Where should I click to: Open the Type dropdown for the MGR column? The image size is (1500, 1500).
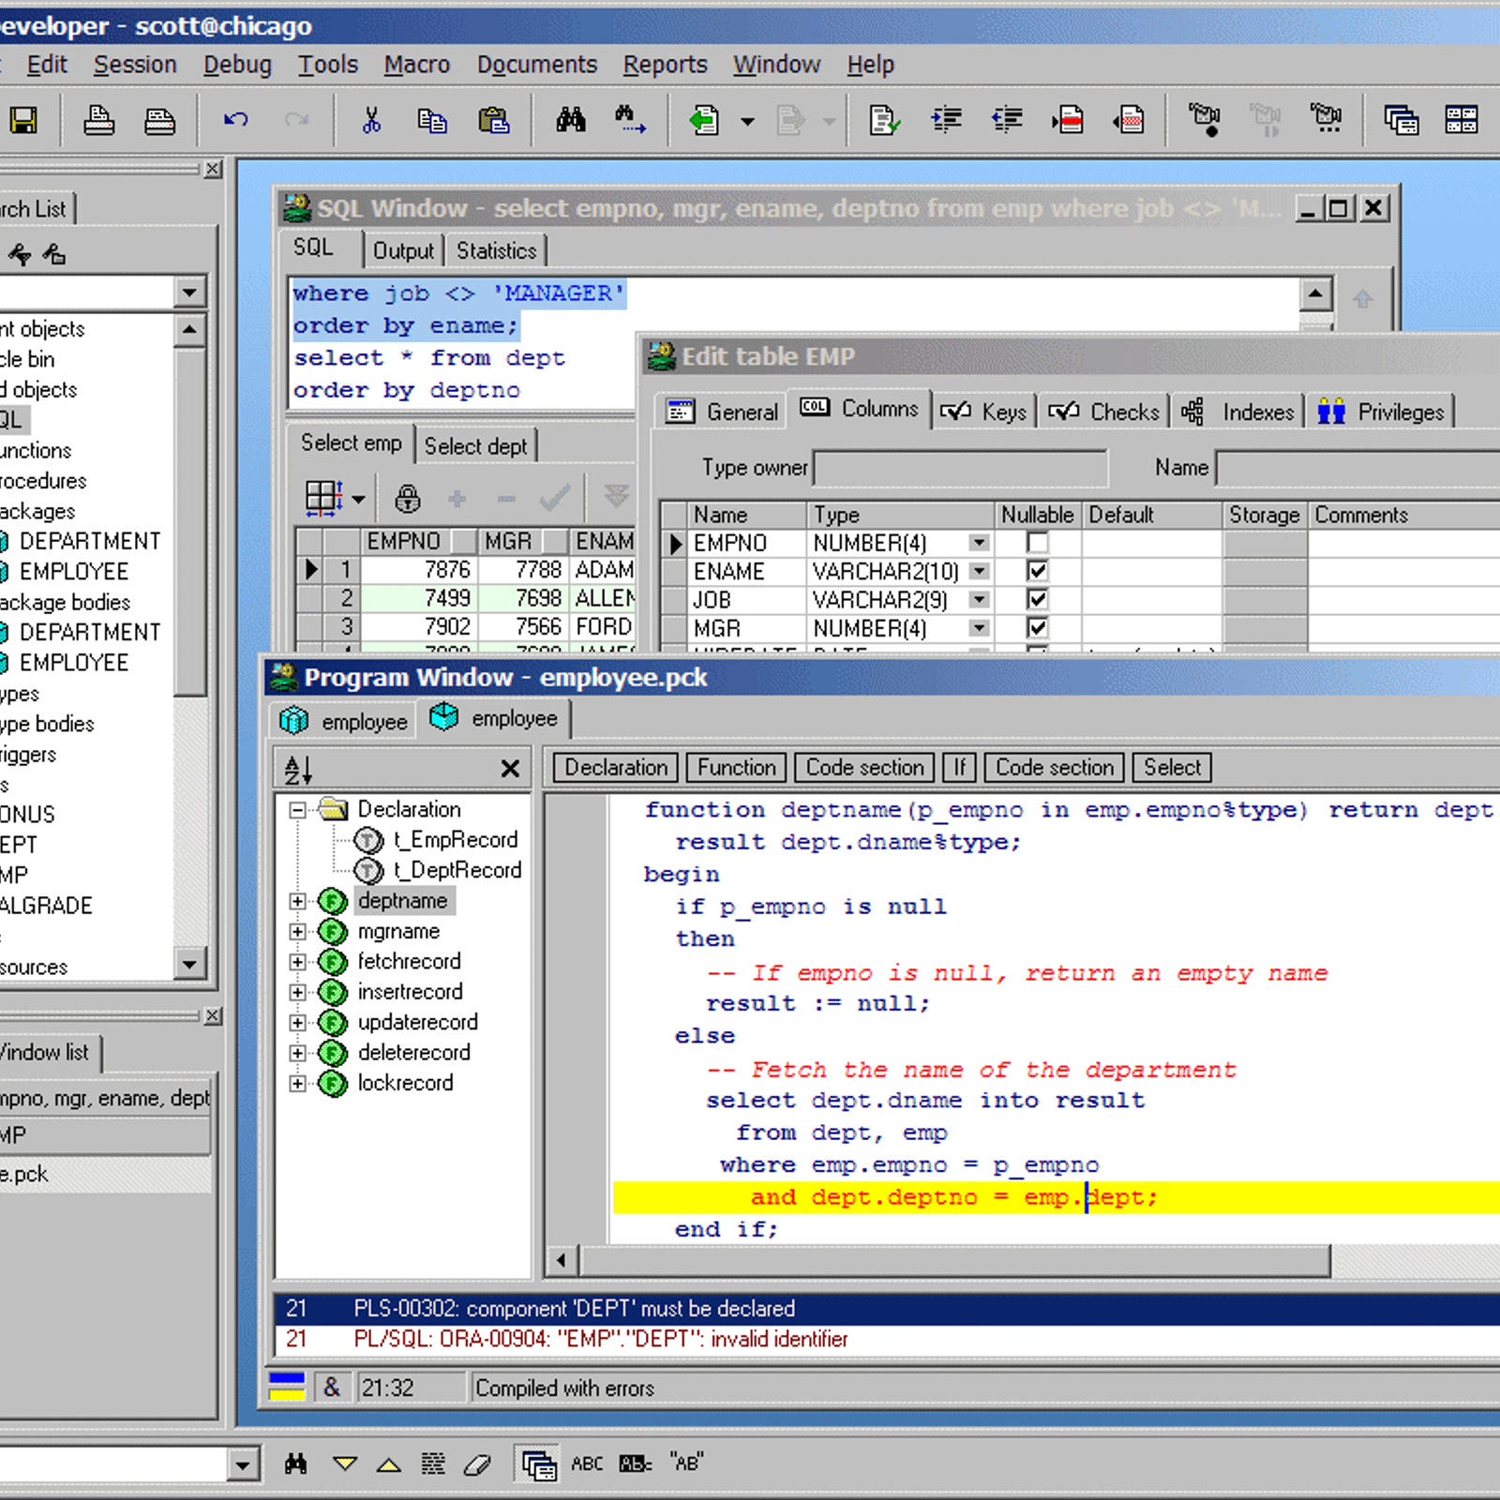point(977,628)
